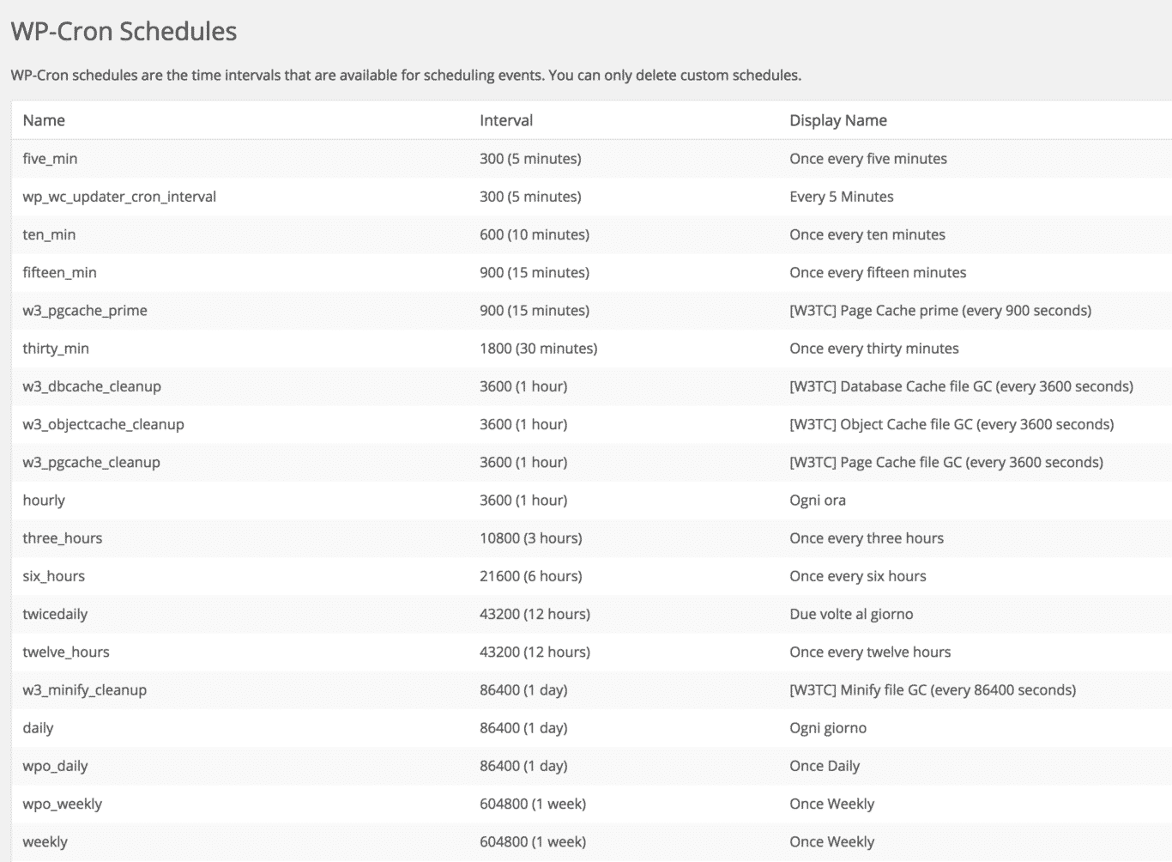
Task: Select the w3_dbcache_cleanup schedule name
Action: pos(92,386)
